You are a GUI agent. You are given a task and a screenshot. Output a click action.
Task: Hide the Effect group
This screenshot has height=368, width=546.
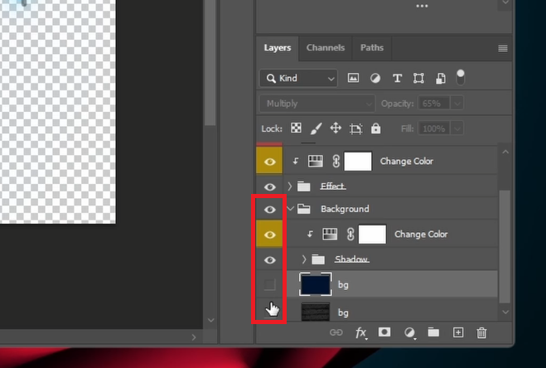click(x=269, y=186)
